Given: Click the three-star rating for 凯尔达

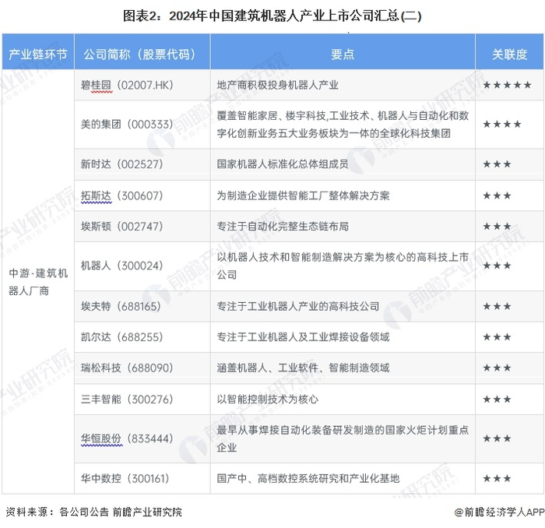Looking at the screenshot, I should click(497, 337).
